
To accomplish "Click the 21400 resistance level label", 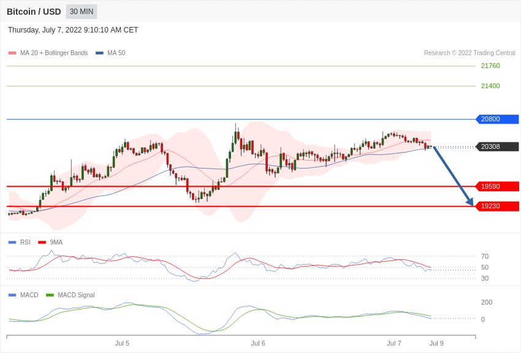I will [x=490, y=86].
